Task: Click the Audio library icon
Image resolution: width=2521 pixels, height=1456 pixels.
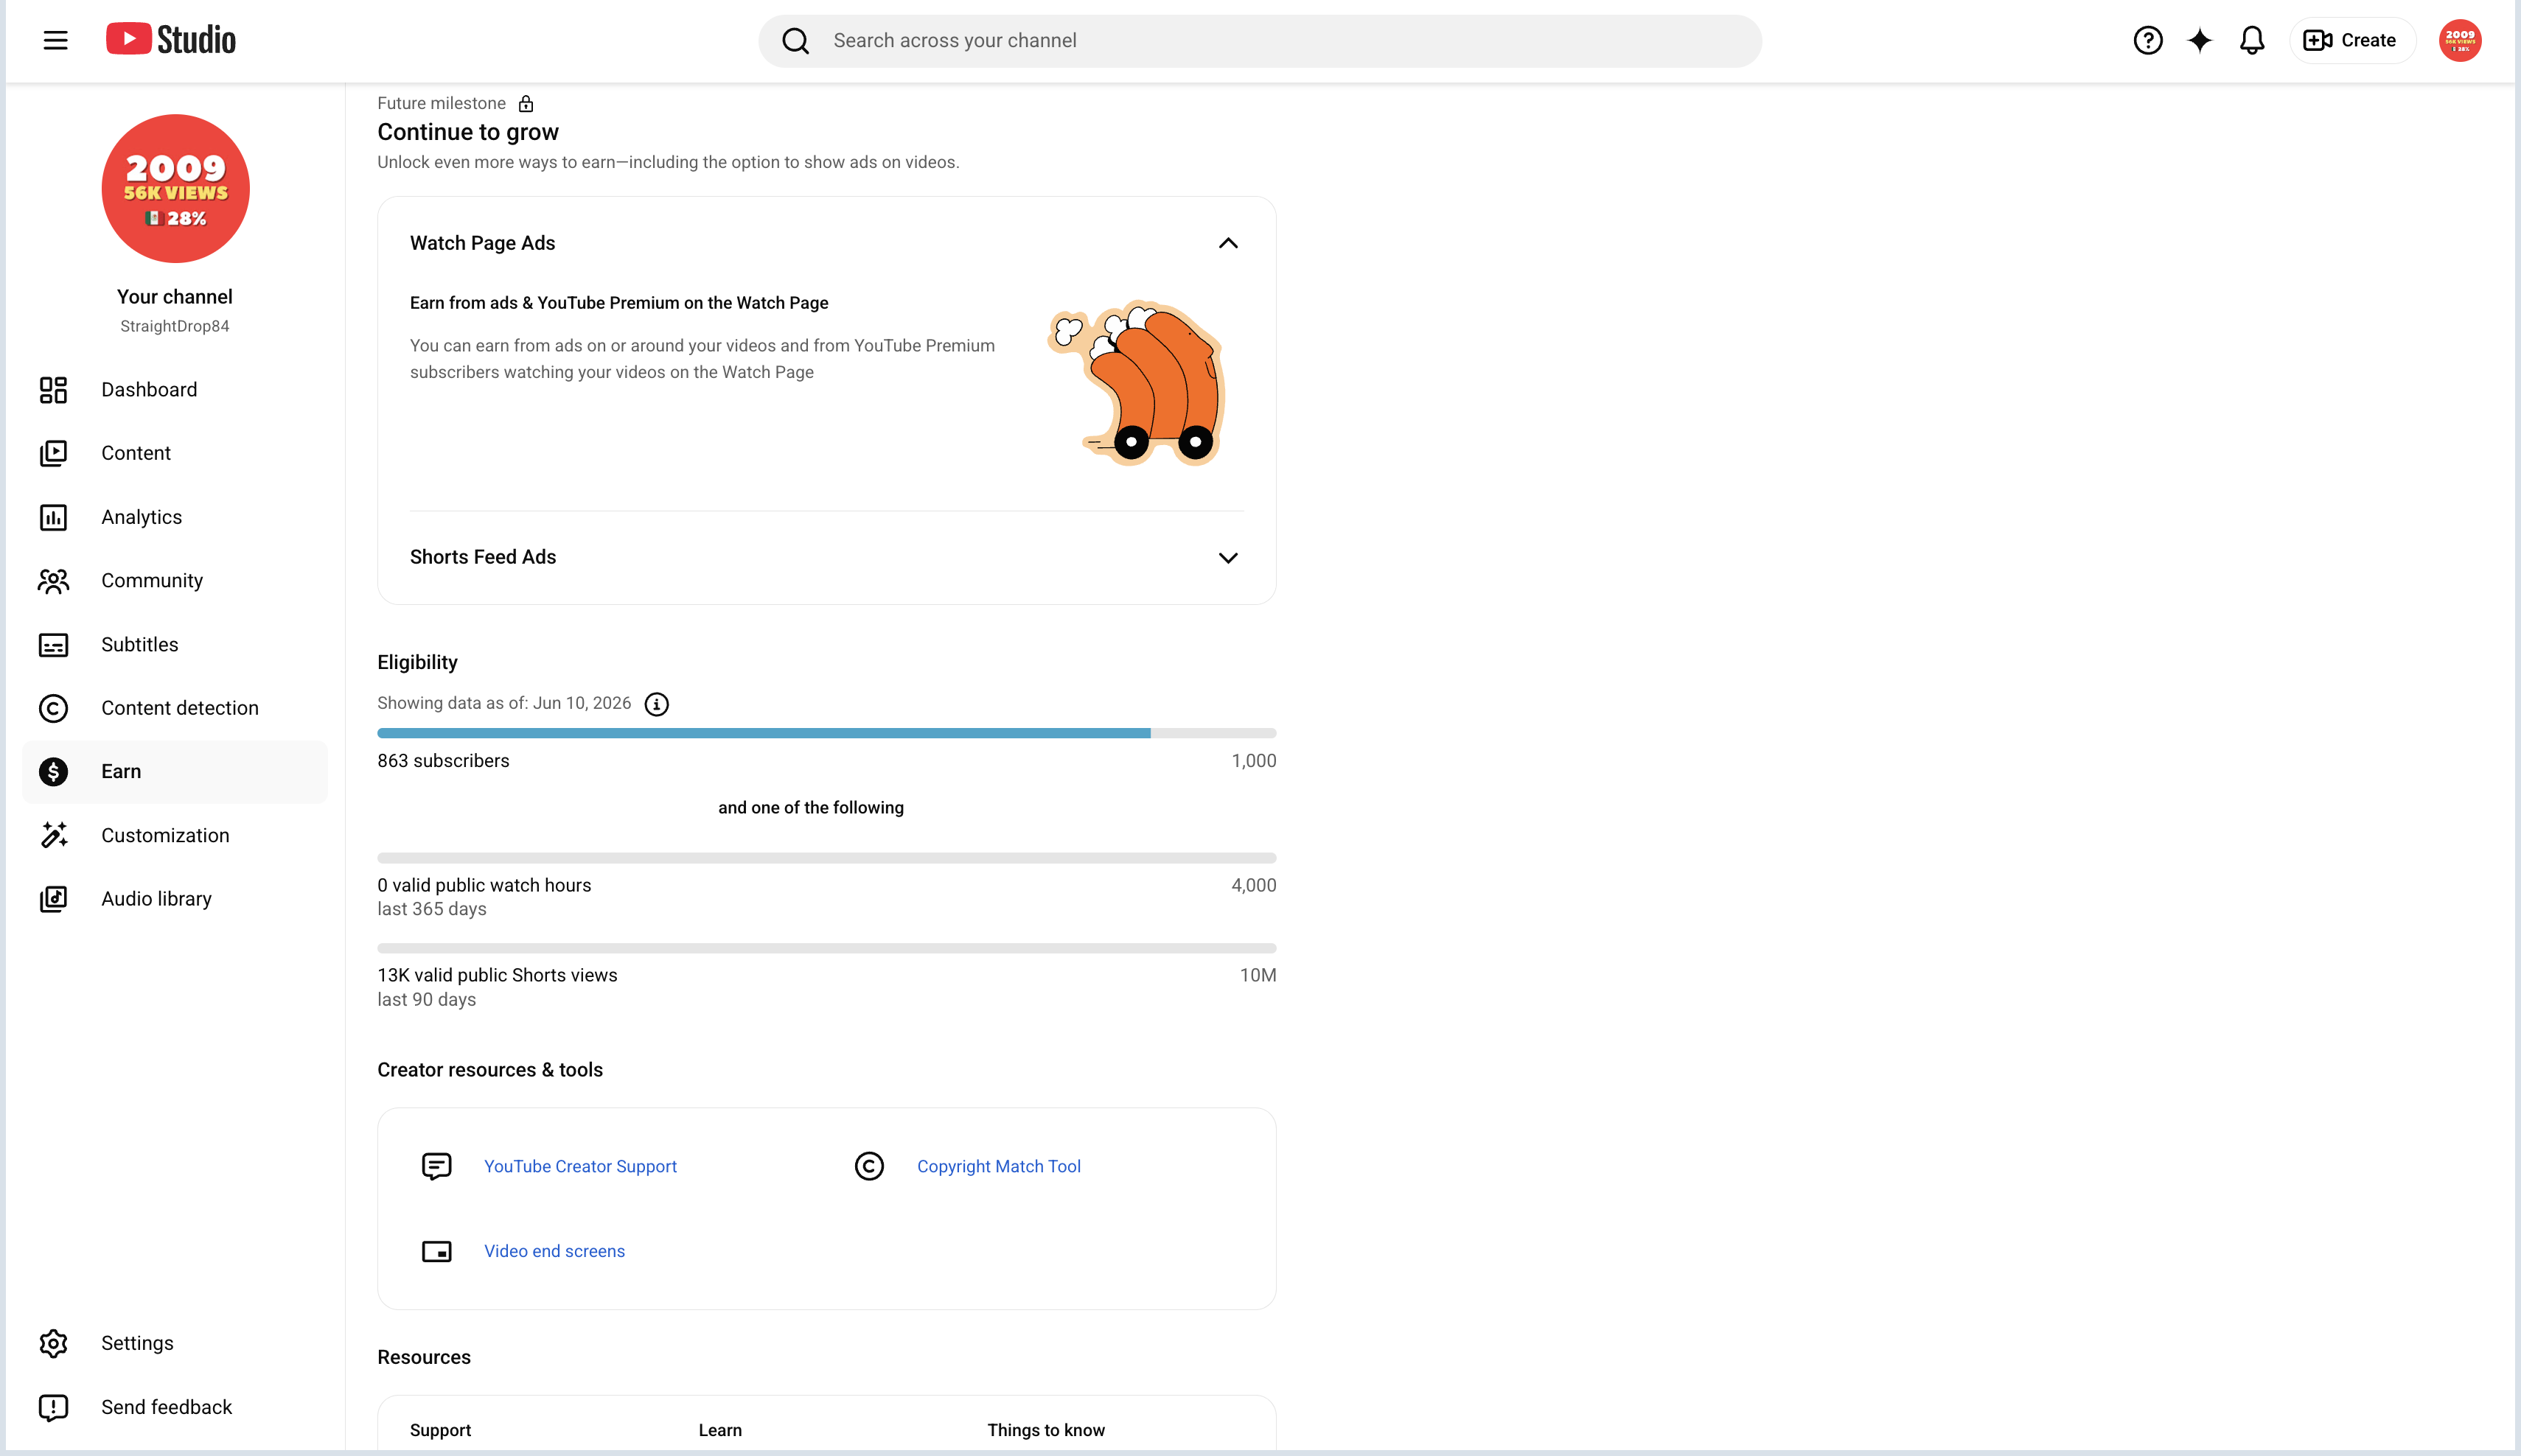Action: [x=53, y=899]
